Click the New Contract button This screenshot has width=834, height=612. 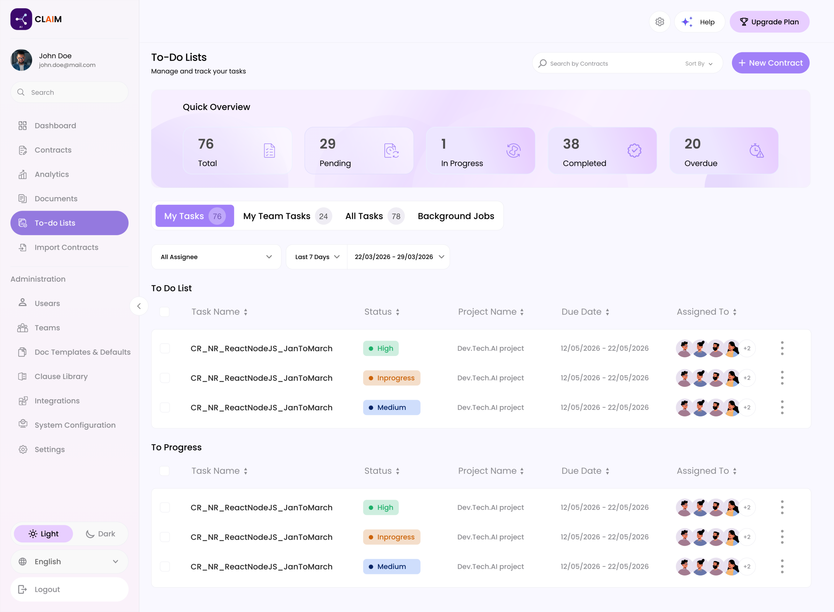(x=770, y=63)
